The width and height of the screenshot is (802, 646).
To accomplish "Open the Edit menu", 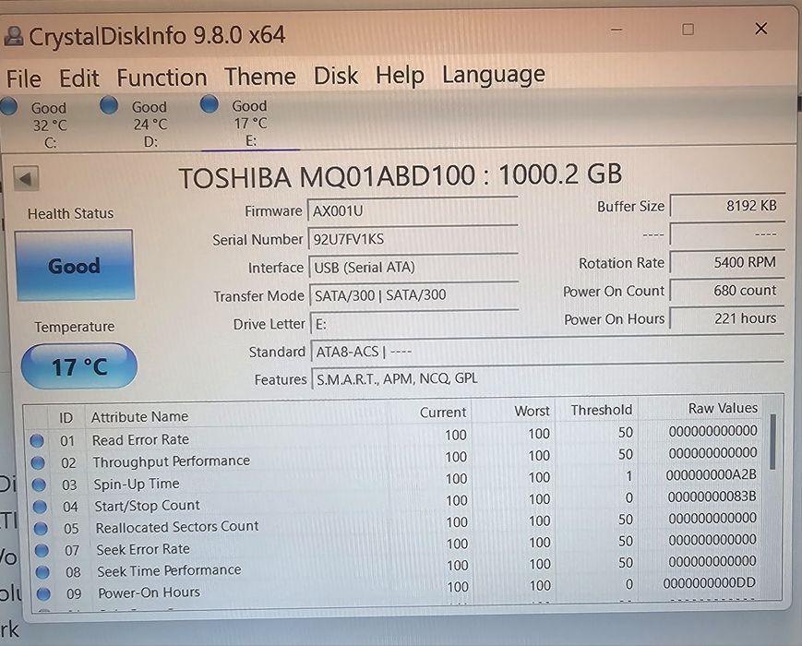I will tap(78, 78).
